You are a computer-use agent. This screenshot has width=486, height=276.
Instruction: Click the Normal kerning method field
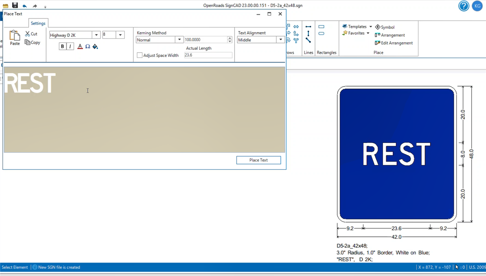156,40
